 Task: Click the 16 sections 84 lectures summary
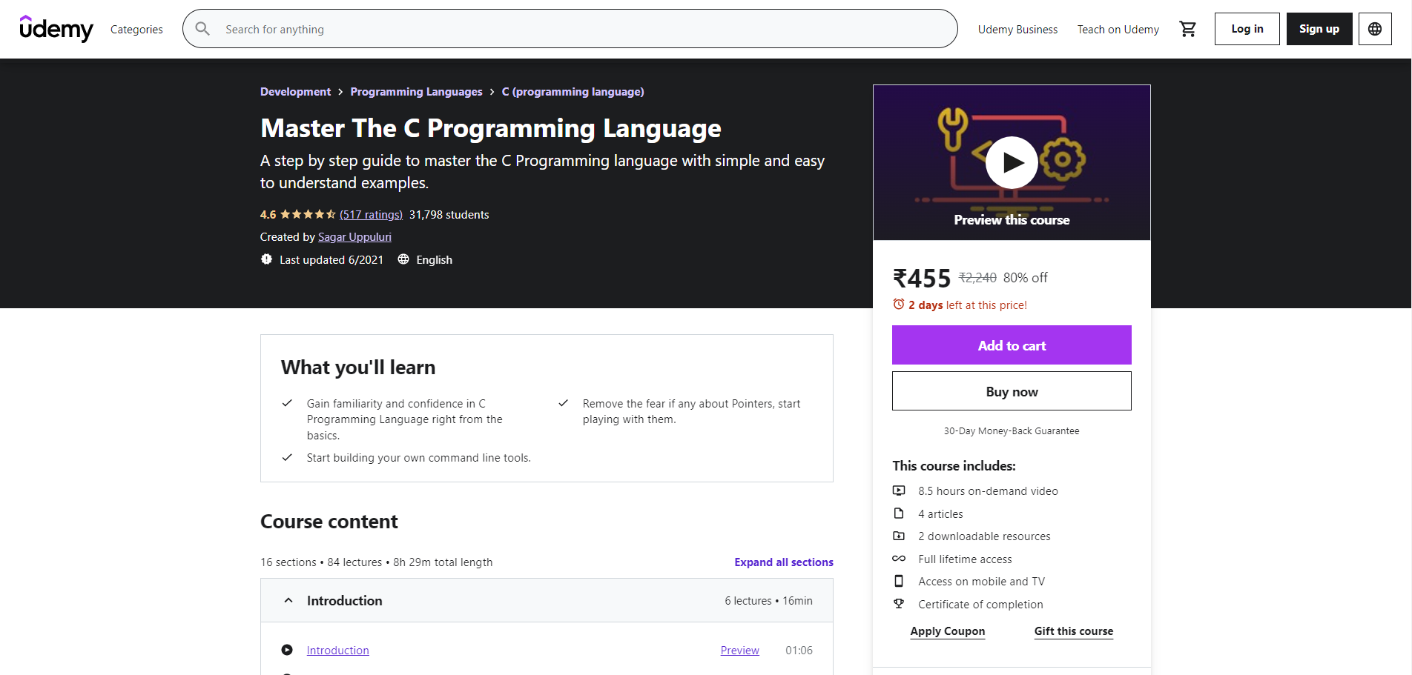coord(376,562)
